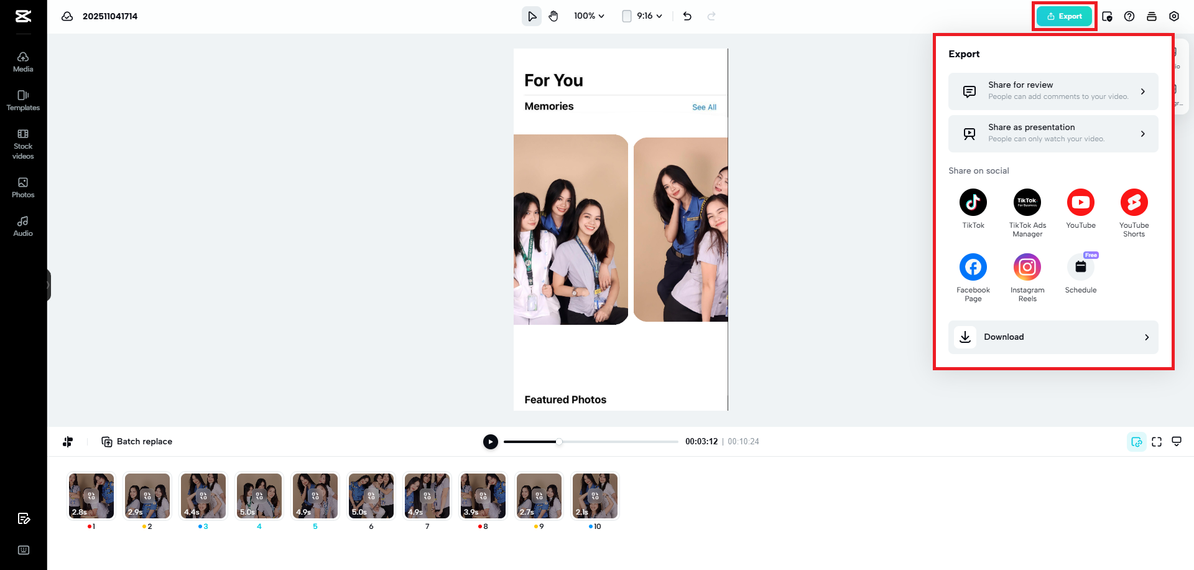1194x570 pixels.
Task: Open the Download export option
Action: tap(1053, 337)
